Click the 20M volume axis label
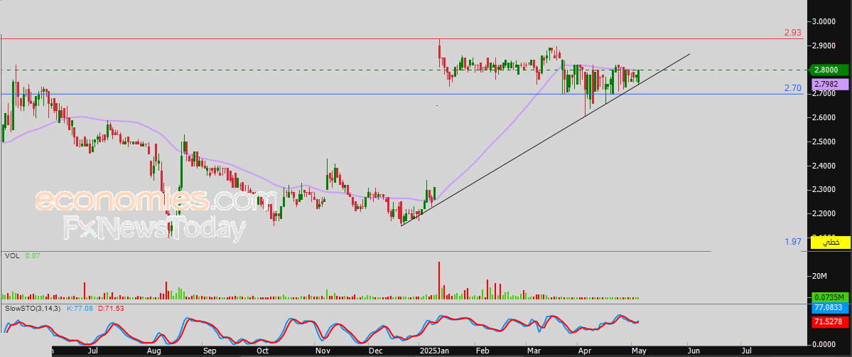 click(819, 277)
